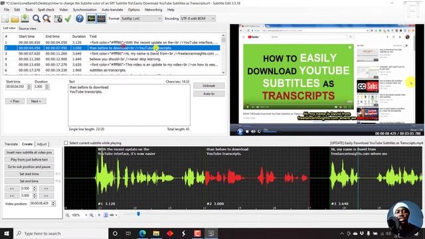
Task: Open the Encoding dropdown
Action: (x=198, y=19)
